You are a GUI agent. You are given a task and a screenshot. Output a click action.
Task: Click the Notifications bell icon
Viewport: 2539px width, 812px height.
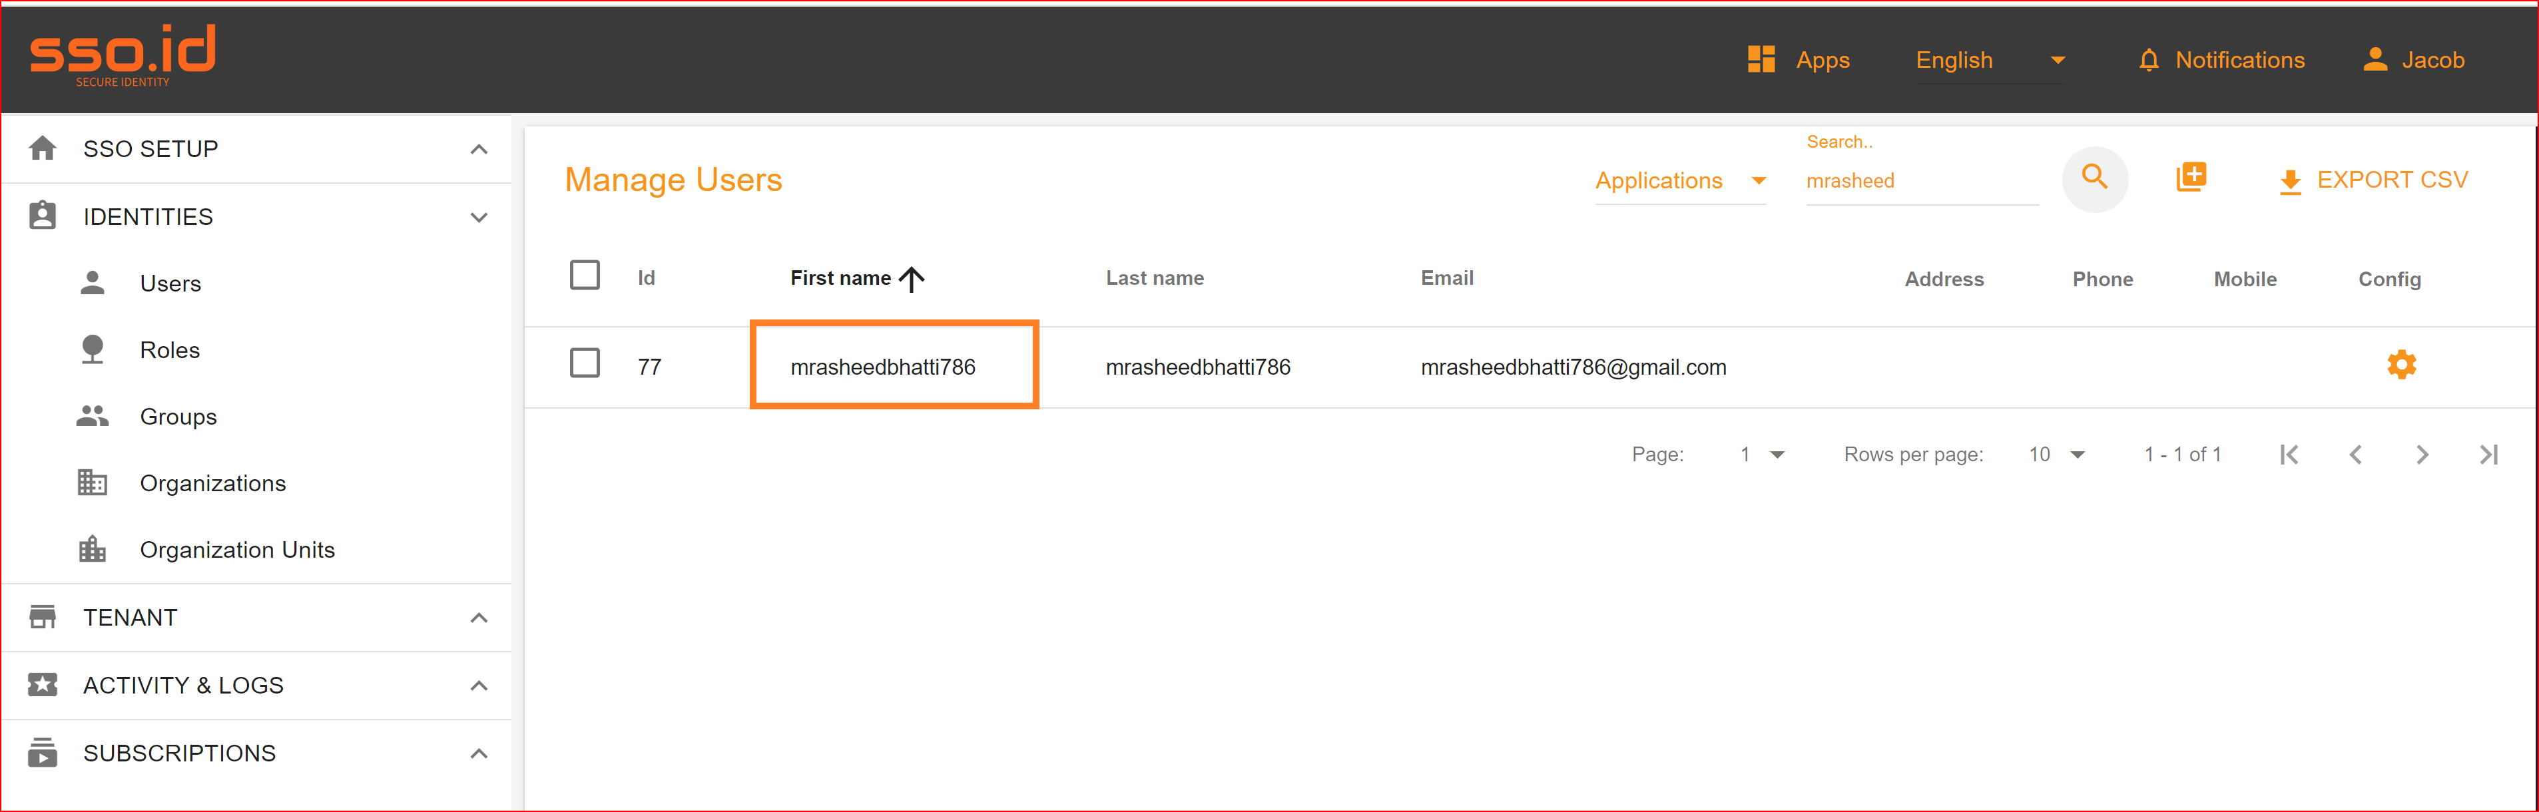(x=2149, y=60)
